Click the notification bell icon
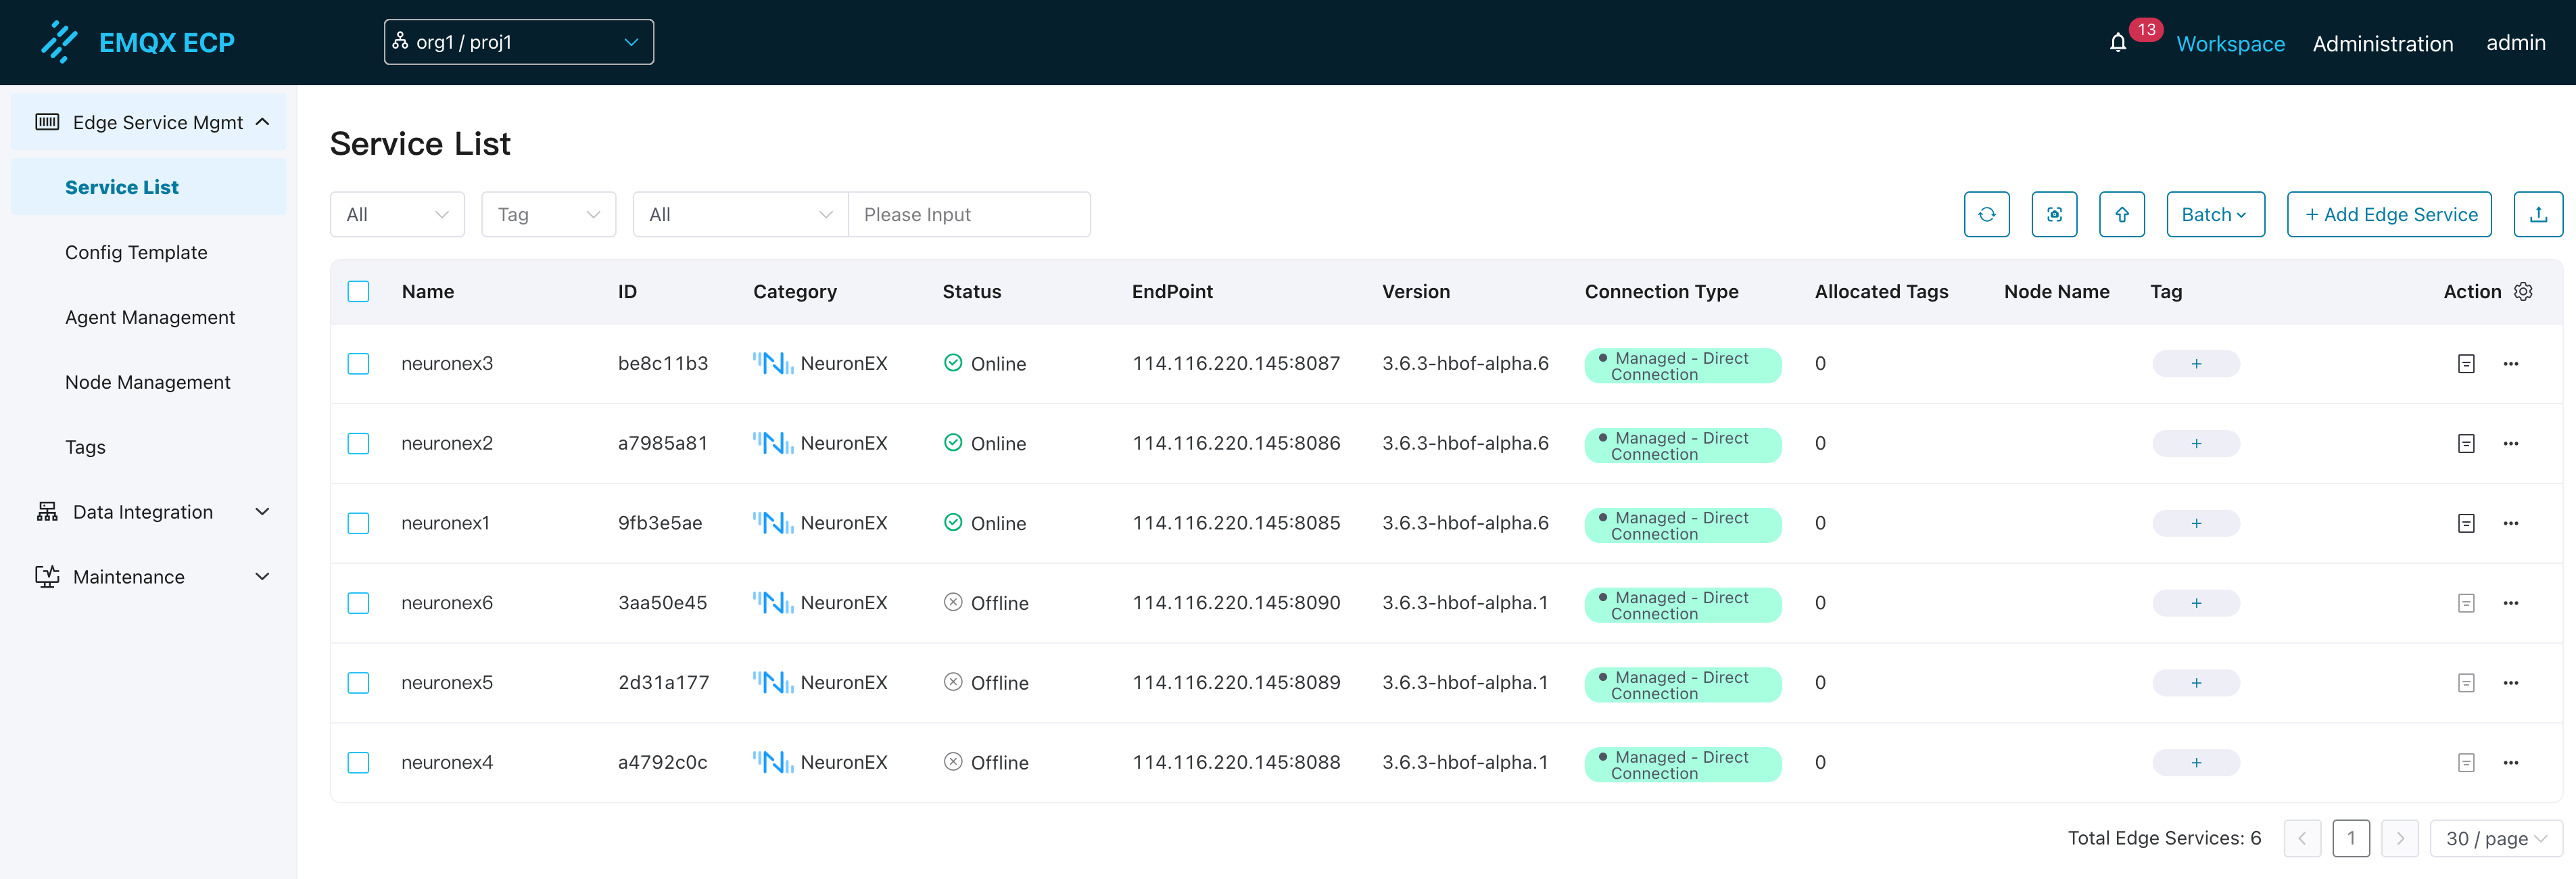 pos(2117,43)
